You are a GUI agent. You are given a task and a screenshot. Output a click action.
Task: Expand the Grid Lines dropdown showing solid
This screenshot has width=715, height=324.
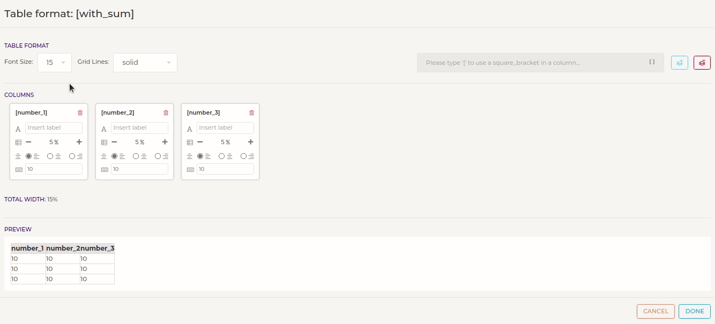coord(145,63)
